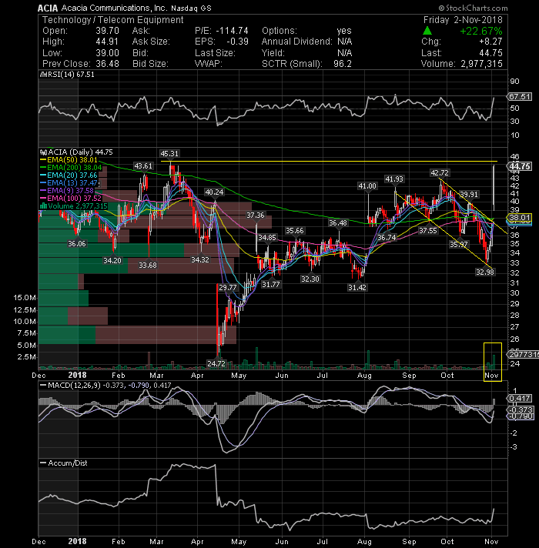The height and width of the screenshot is (548, 539).
Task: Click the 31.77 price label
Action: tap(271, 284)
